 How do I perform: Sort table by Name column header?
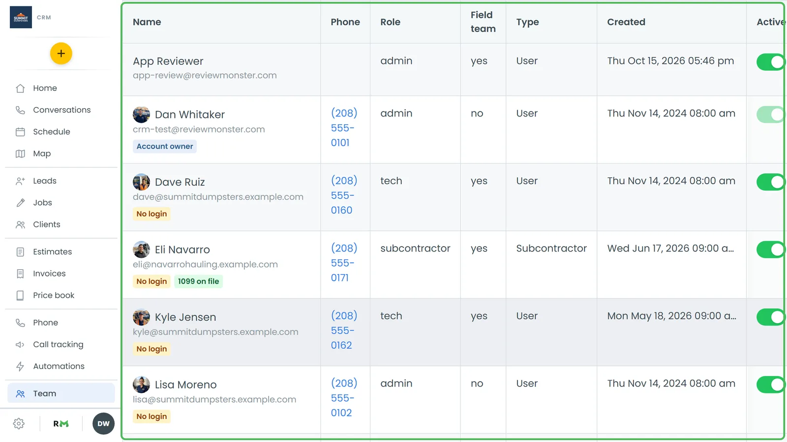tap(147, 22)
